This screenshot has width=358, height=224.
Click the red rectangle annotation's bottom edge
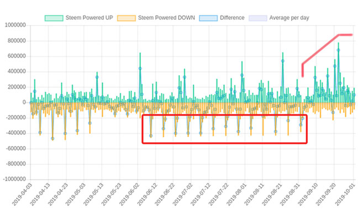click(224, 143)
